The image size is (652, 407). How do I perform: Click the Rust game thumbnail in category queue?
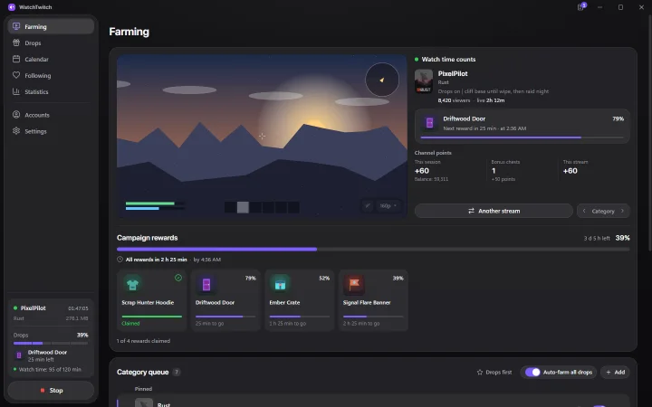[x=144, y=402]
